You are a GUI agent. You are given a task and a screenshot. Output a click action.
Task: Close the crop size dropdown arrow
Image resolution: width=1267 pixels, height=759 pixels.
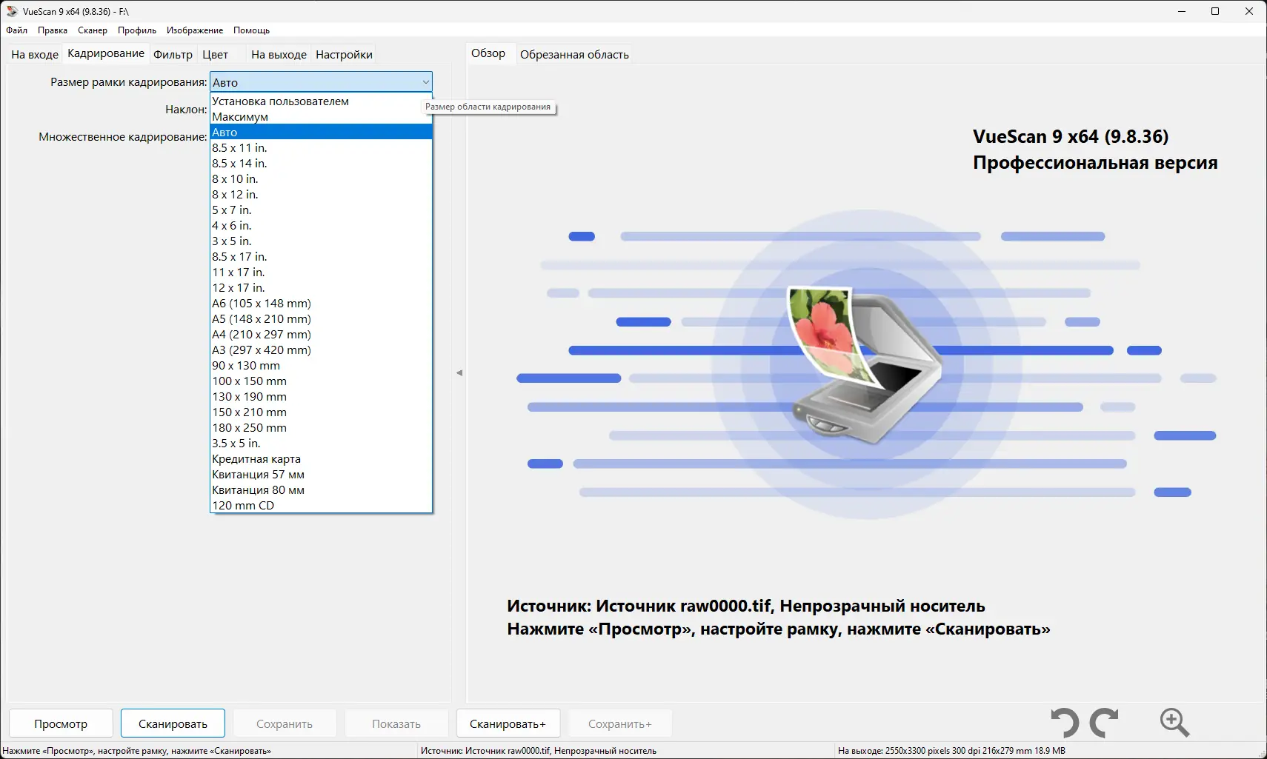tap(426, 82)
